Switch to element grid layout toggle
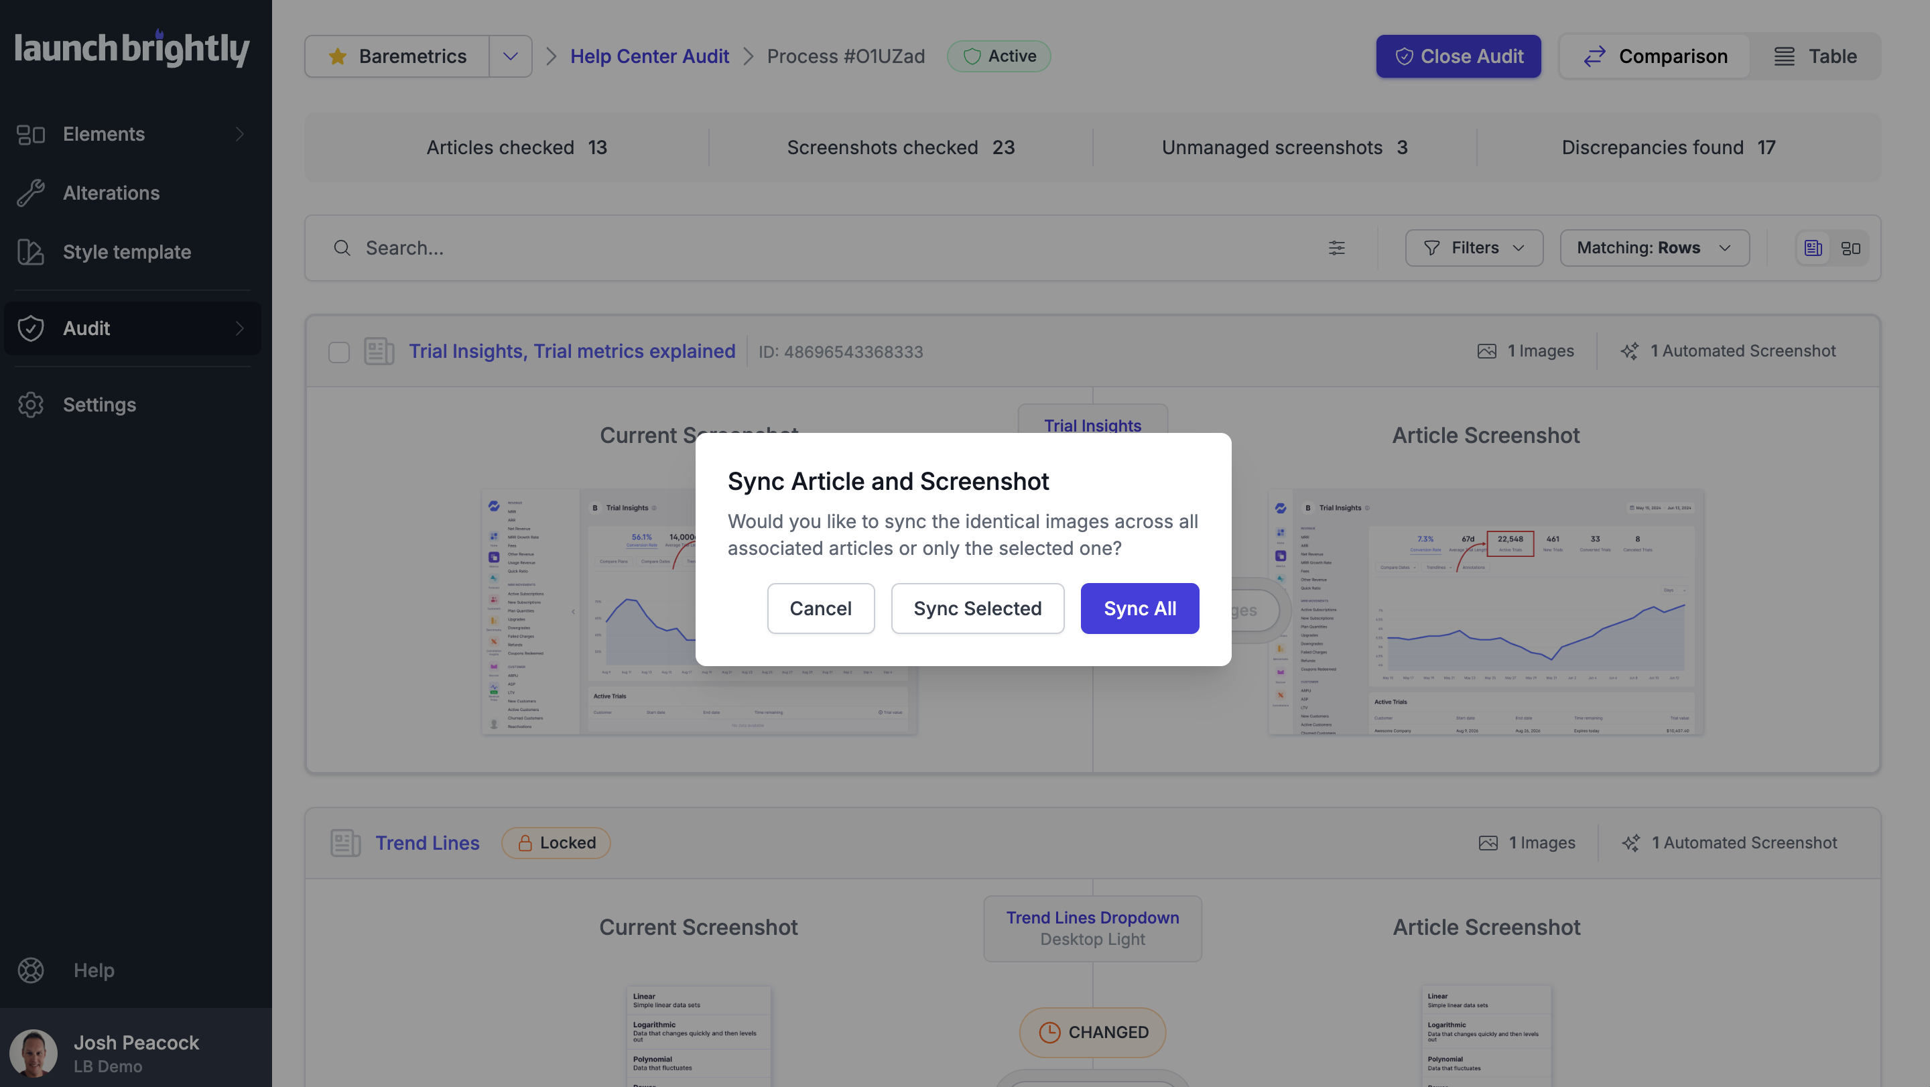The width and height of the screenshot is (1930, 1087). point(1850,248)
